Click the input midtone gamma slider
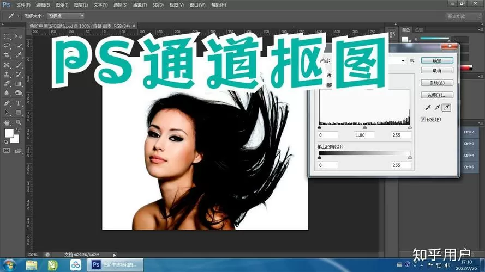This screenshot has height=272, width=485. click(364, 127)
